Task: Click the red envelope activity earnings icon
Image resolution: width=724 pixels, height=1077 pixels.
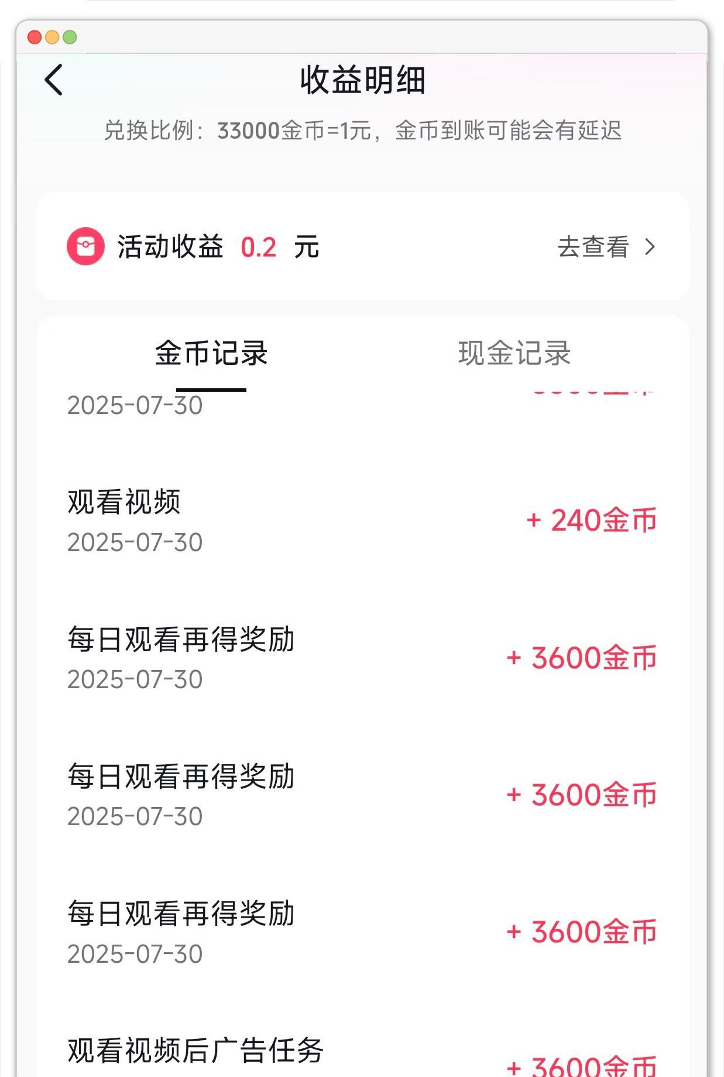Action: point(85,247)
